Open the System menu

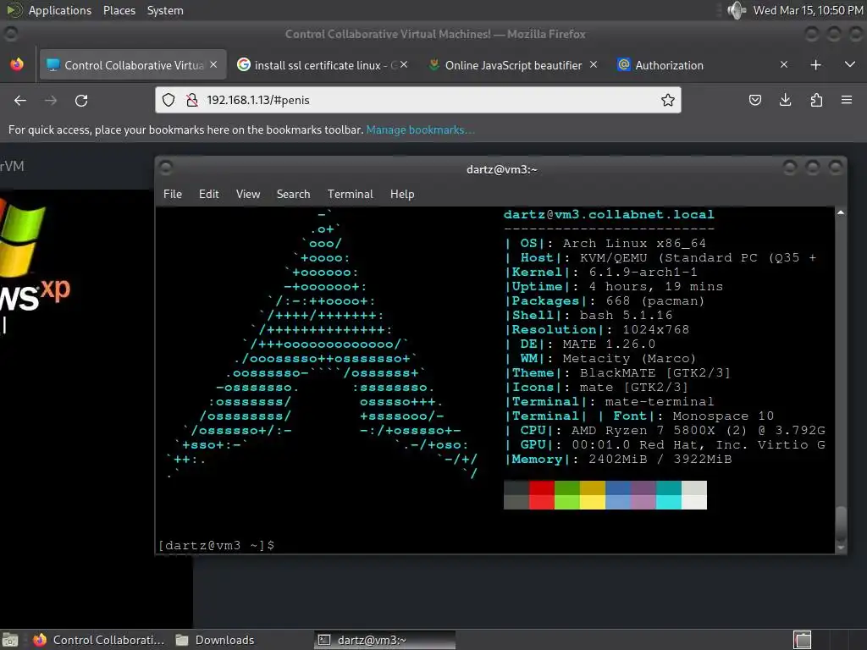pyautogui.click(x=165, y=10)
